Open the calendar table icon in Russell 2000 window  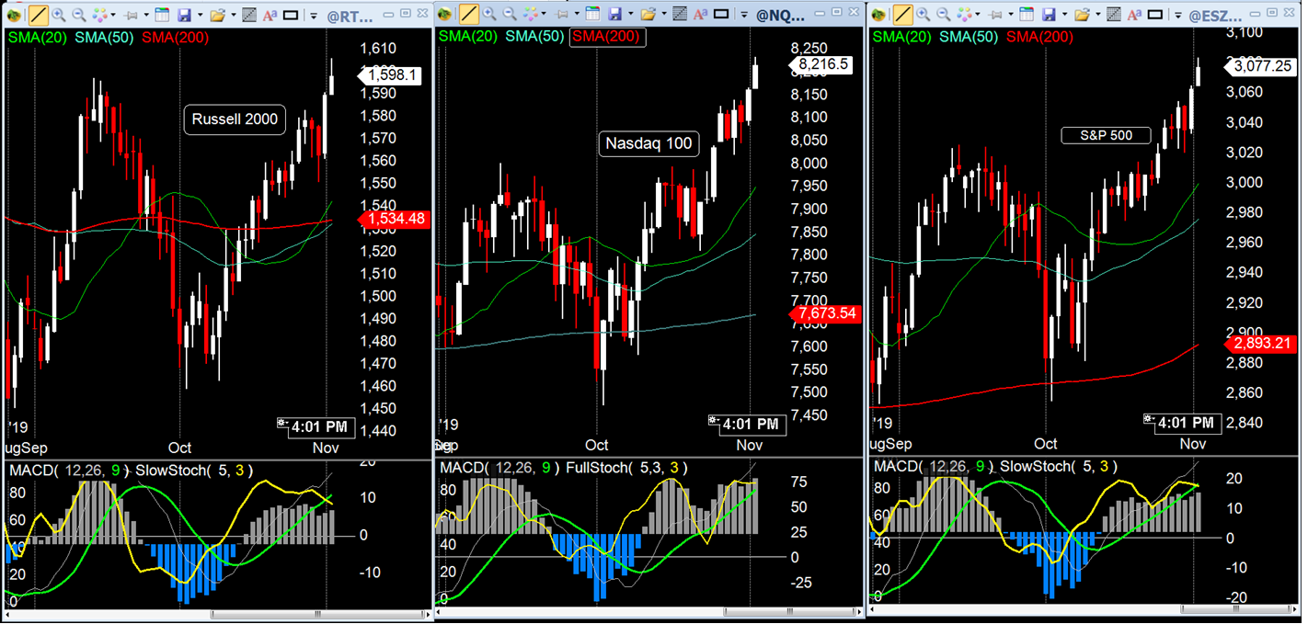coord(162,15)
